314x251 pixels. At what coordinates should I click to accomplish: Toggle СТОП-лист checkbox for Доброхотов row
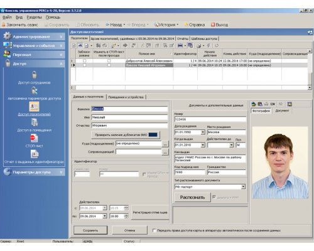click(x=109, y=61)
